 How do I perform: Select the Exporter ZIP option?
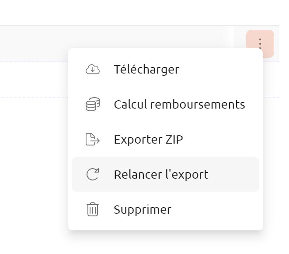(165, 139)
